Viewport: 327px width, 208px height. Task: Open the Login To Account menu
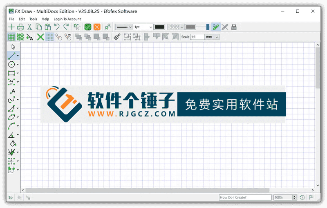67,19
